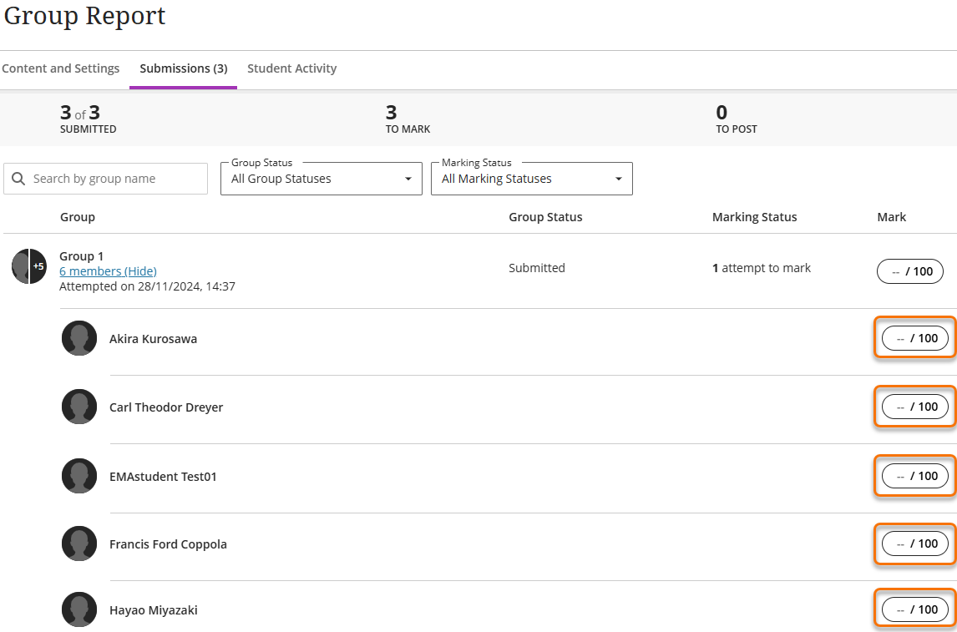Click Carl Theodor Dreyer's profile avatar

coord(79,407)
